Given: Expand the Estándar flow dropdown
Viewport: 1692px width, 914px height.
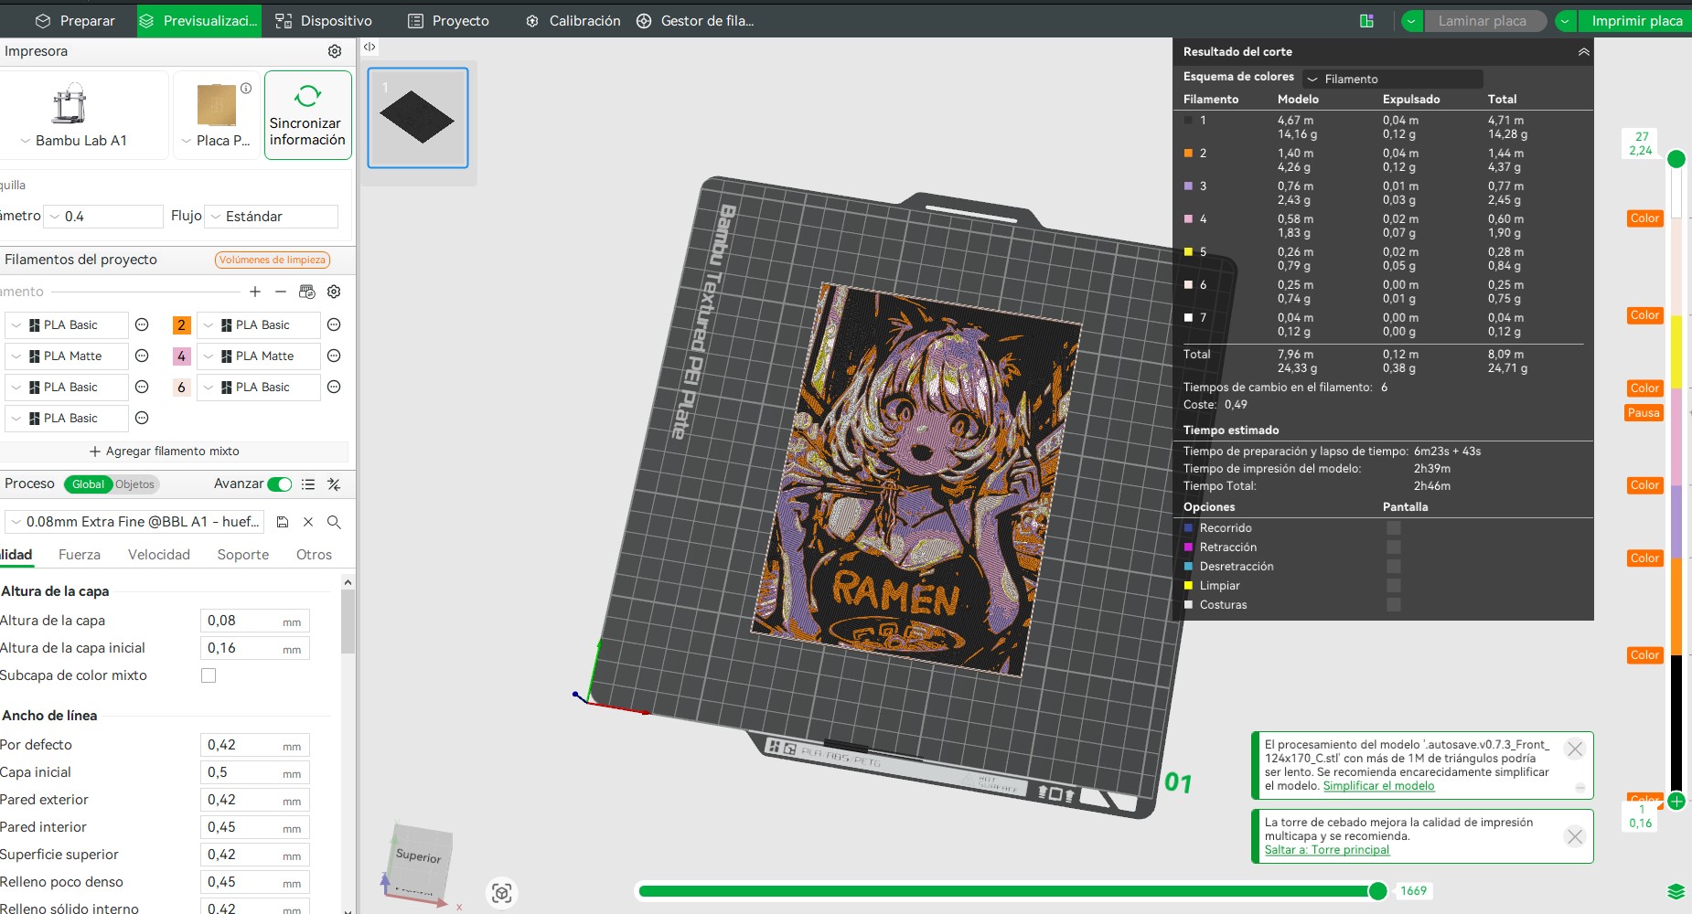Looking at the screenshot, I should coord(272,217).
